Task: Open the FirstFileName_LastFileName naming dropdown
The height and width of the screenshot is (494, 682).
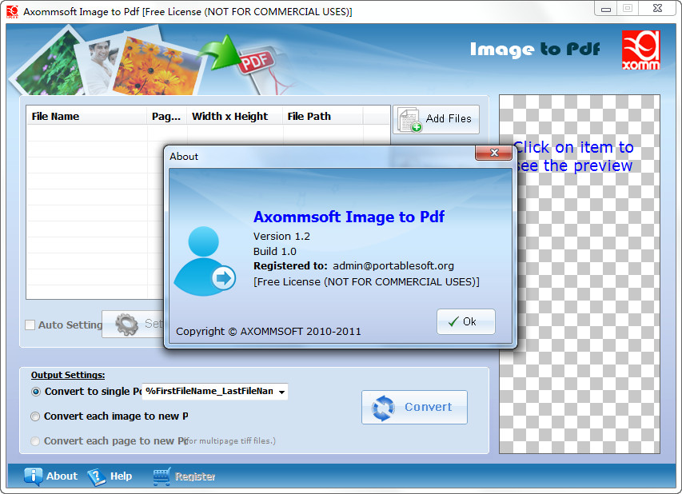Action: tap(281, 392)
